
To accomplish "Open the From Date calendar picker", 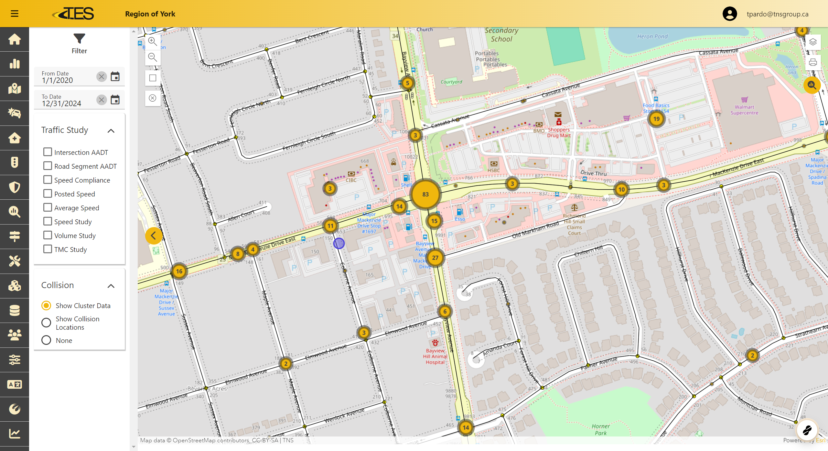I will click(115, 76).
